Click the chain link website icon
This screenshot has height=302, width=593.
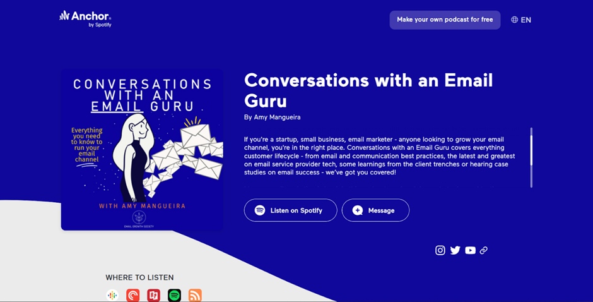click(484, 250)
